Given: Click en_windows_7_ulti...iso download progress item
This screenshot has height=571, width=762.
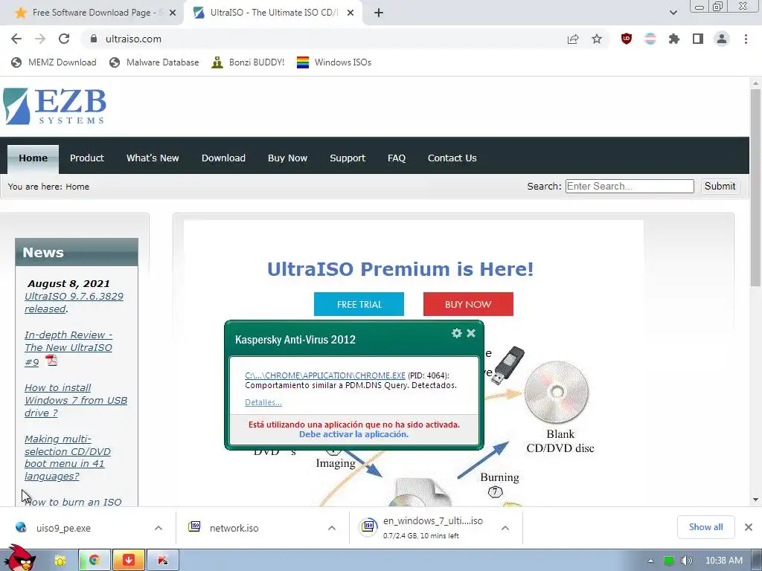Looking at the screenshot, I should [x=421, y=528].
